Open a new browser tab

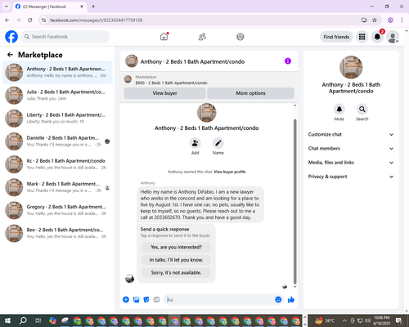click(x=93, y=7)
